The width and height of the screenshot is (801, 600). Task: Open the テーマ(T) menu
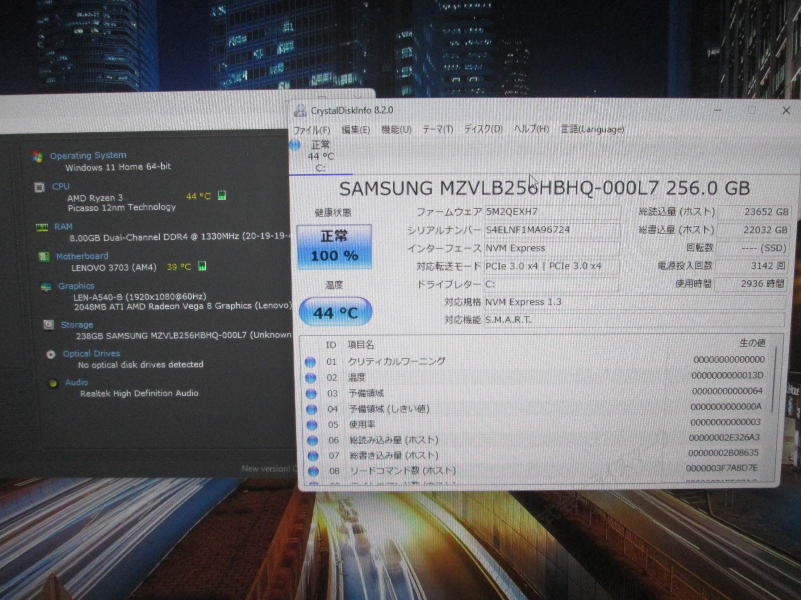[438, 129]
